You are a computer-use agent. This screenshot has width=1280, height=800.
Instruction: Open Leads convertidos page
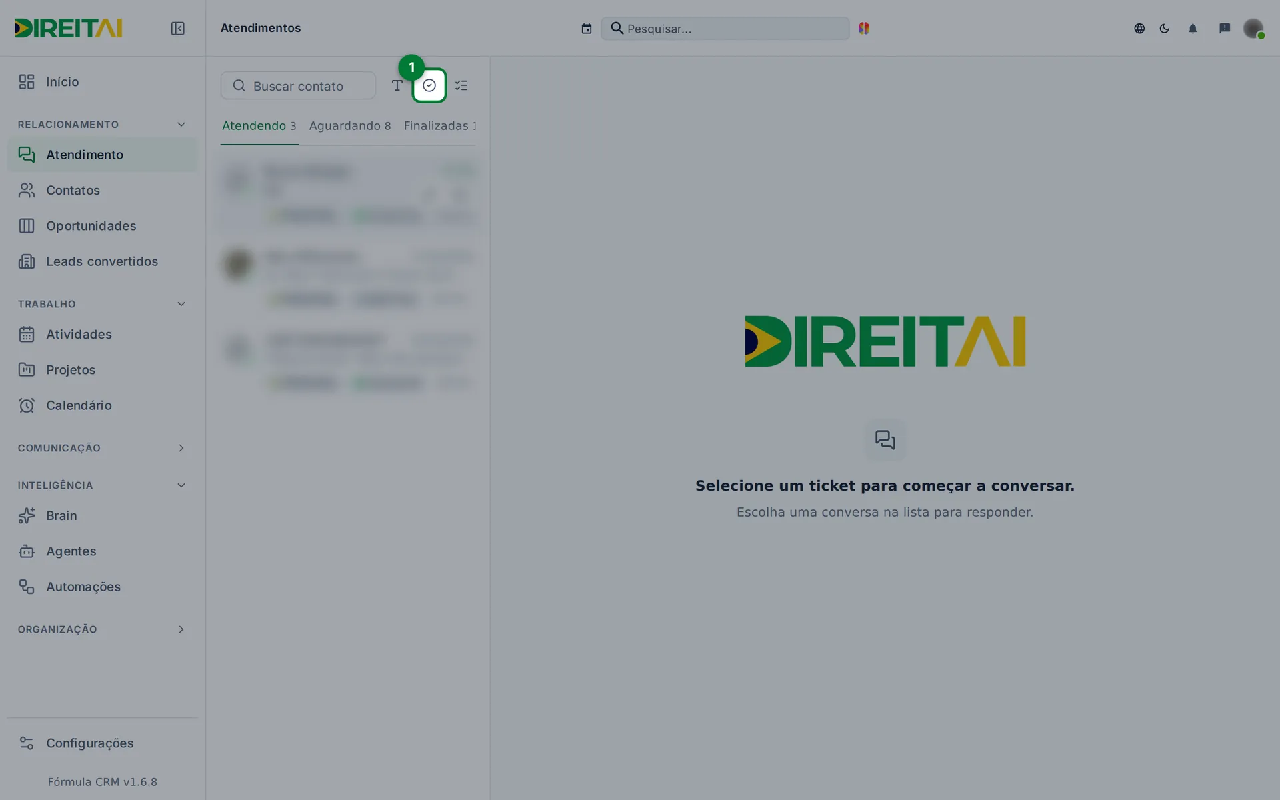click(x=103, y=261)
